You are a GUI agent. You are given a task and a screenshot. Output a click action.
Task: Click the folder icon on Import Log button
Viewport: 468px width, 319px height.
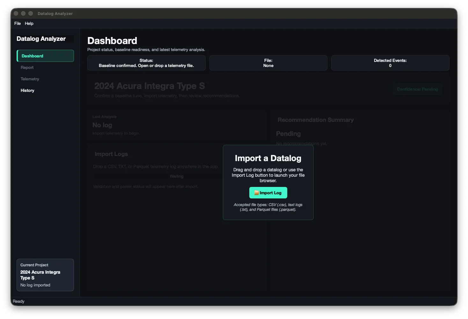(257, 193)
